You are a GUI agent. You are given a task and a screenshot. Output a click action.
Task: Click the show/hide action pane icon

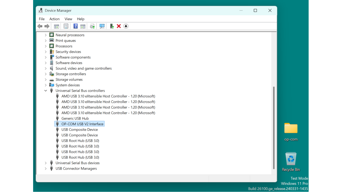(83, 26)
